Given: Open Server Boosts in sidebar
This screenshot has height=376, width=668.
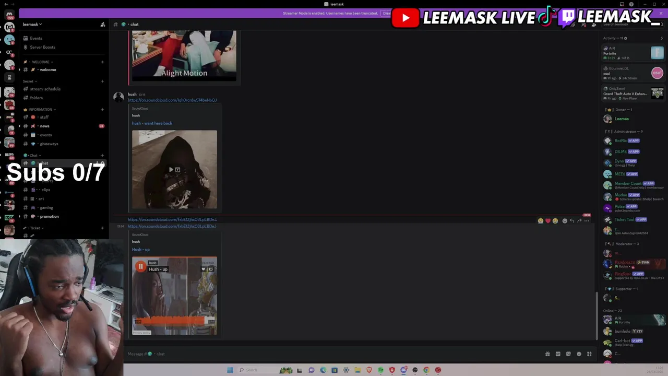Looking at the screenshot, I should point(64,47).
